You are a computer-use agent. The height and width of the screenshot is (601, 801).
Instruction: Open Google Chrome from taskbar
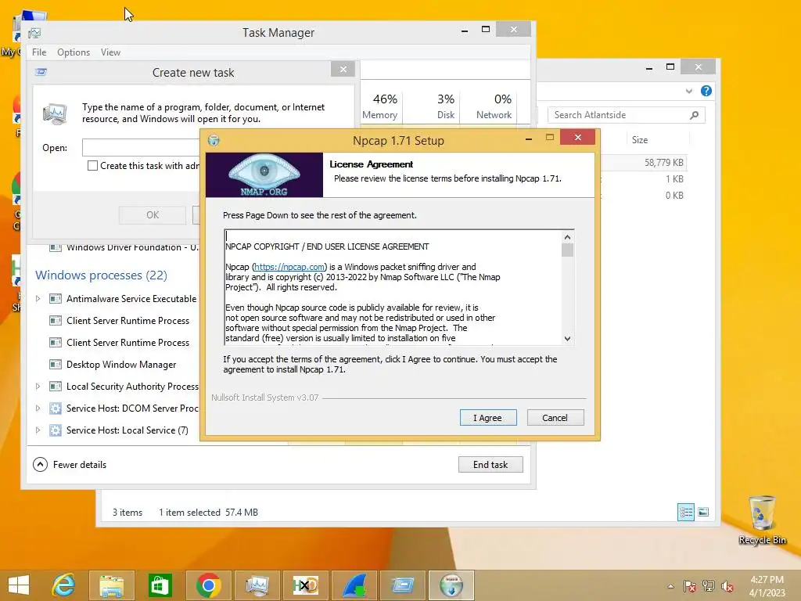coord(208,585)
